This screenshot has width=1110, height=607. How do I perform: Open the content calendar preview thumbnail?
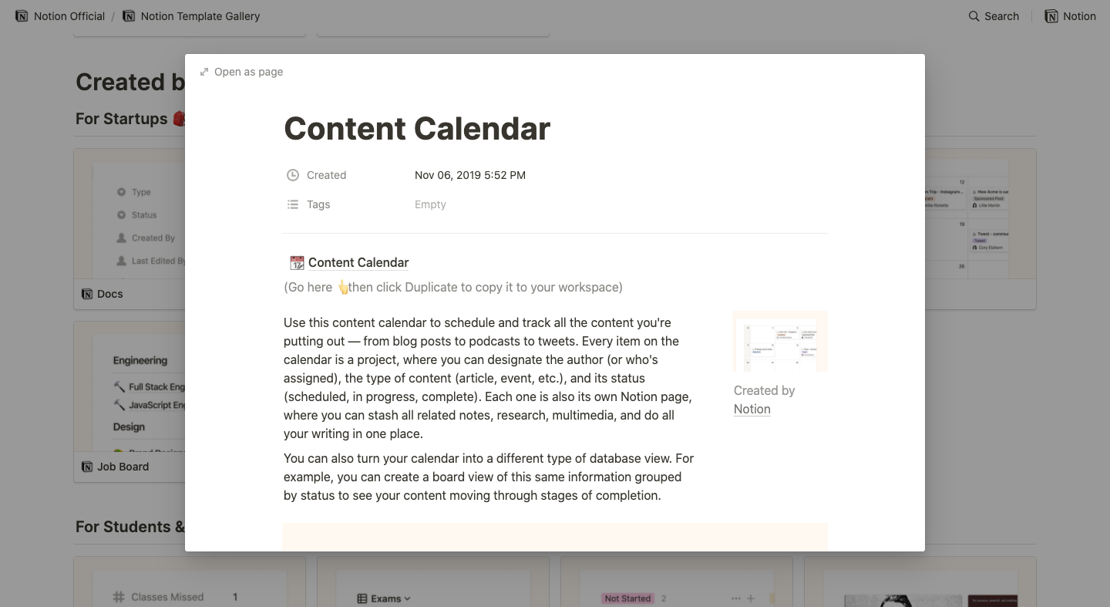(779, 341)
